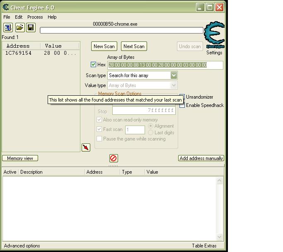
Task: Toggle Also scan read-only memory checkbox
Action: [x=99, y=120]
